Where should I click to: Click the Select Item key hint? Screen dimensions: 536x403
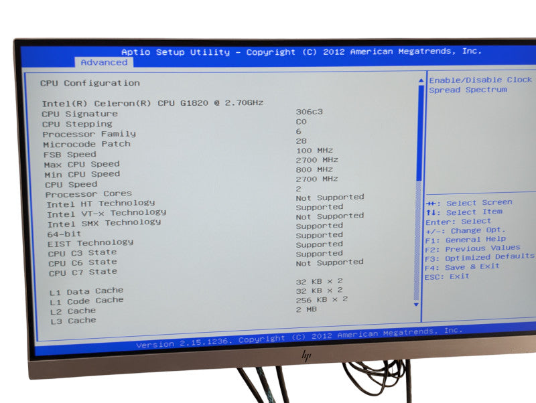(x=464, y=212)
